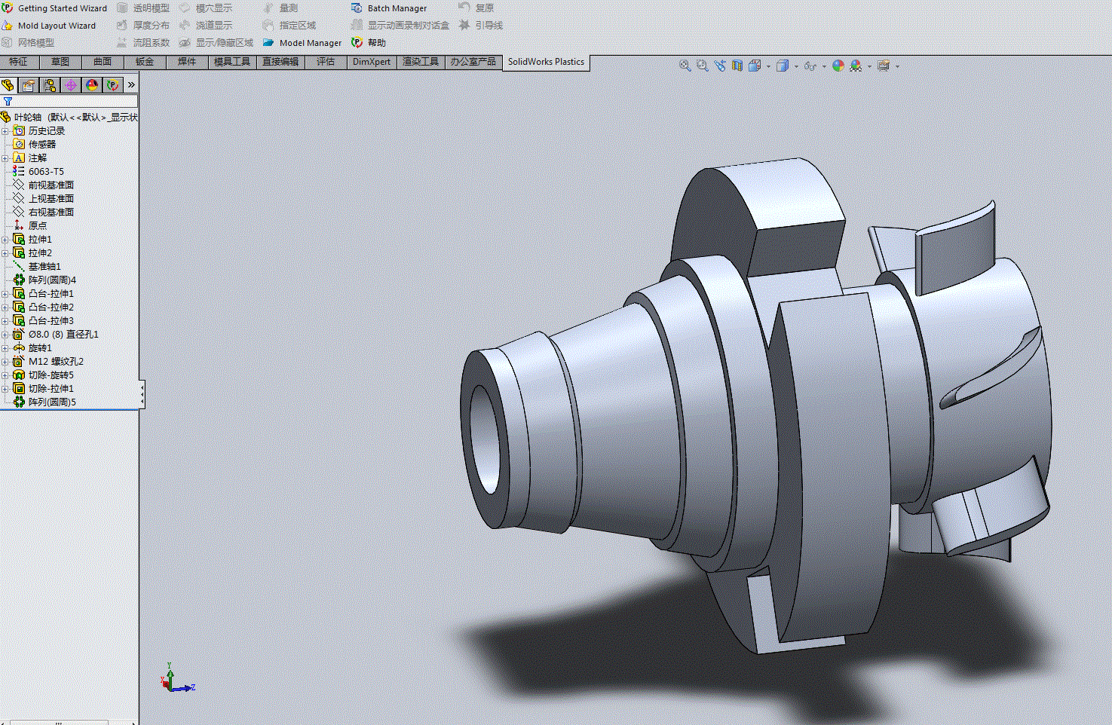The image size is (1112, 725).
Task: Open the SolidWorks Plastics manager panel tab
Action: point(113,85)
